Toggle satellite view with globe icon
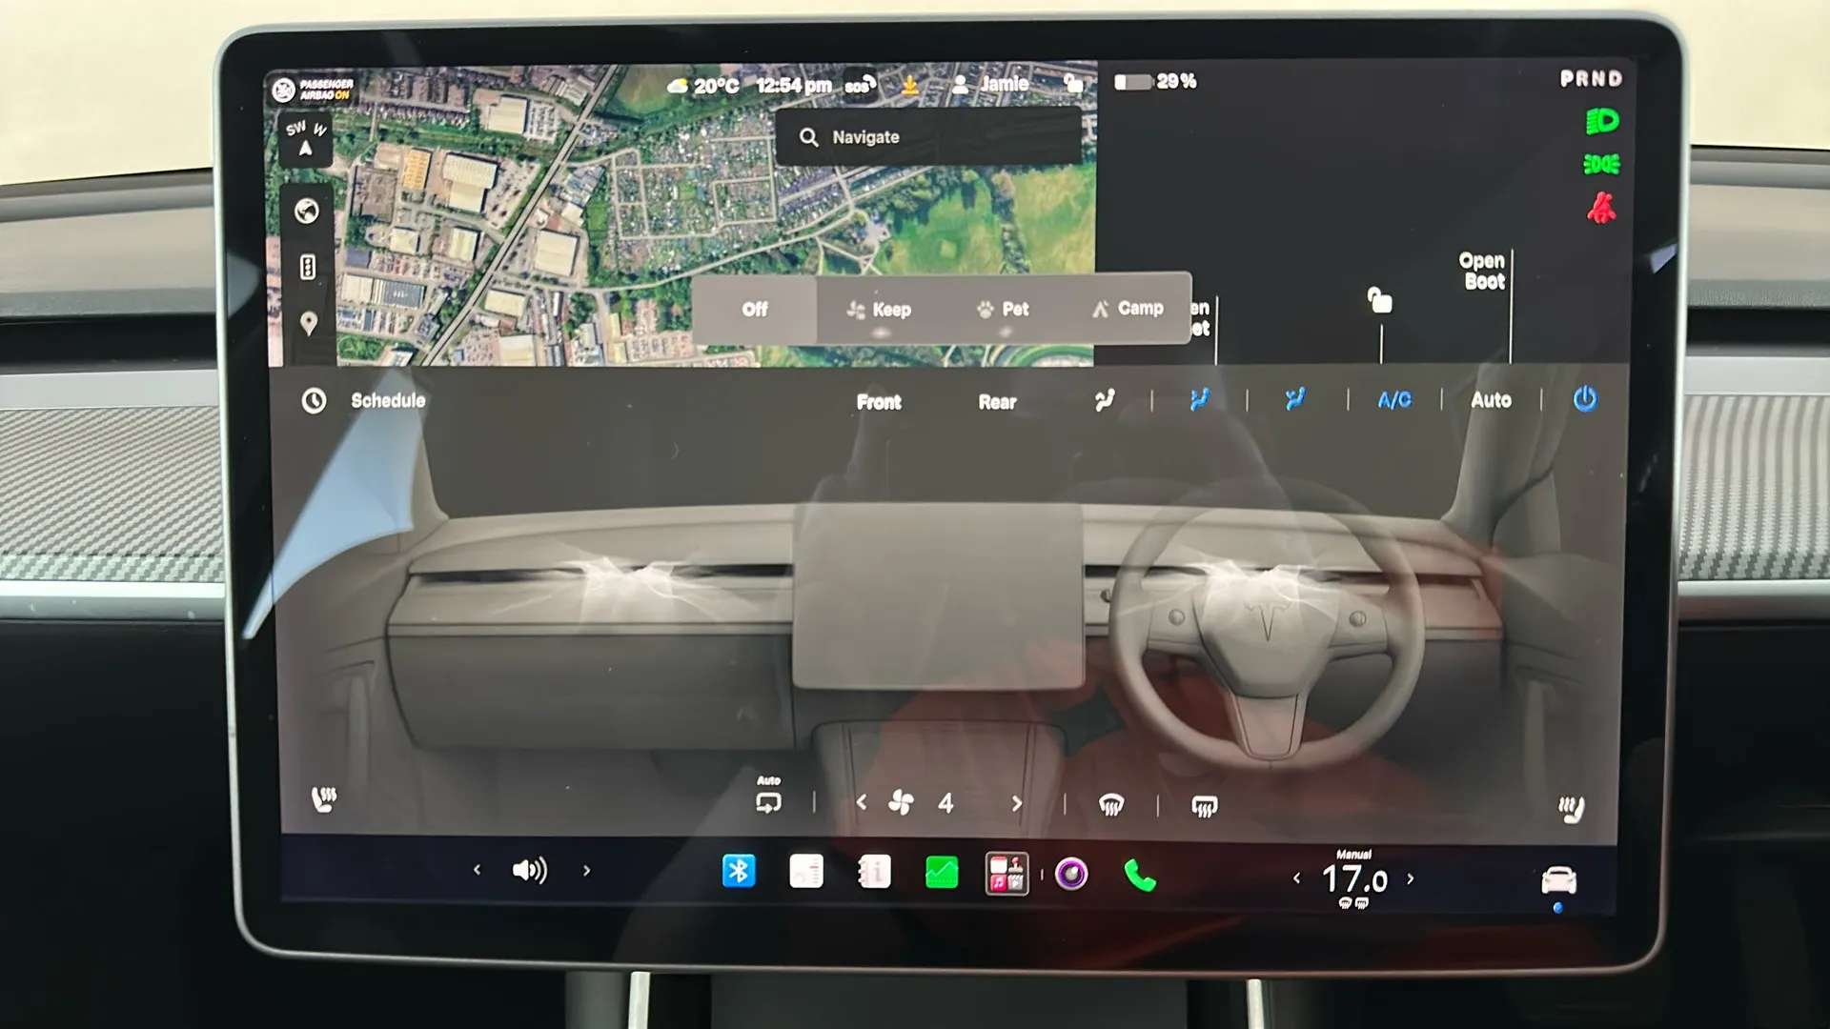The width and height of the screenshot is (1830, 1029). [x=307, y=211]
